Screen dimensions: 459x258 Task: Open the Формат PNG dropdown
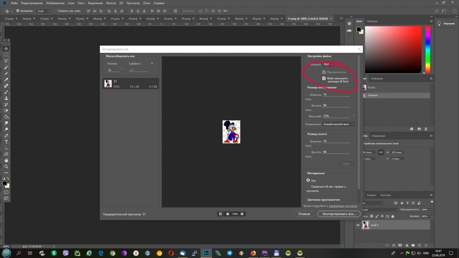click(x=328, y=64)
